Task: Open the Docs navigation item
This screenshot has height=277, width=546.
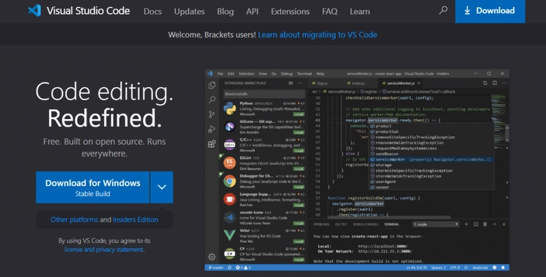Action: click(x=152, y=12)
